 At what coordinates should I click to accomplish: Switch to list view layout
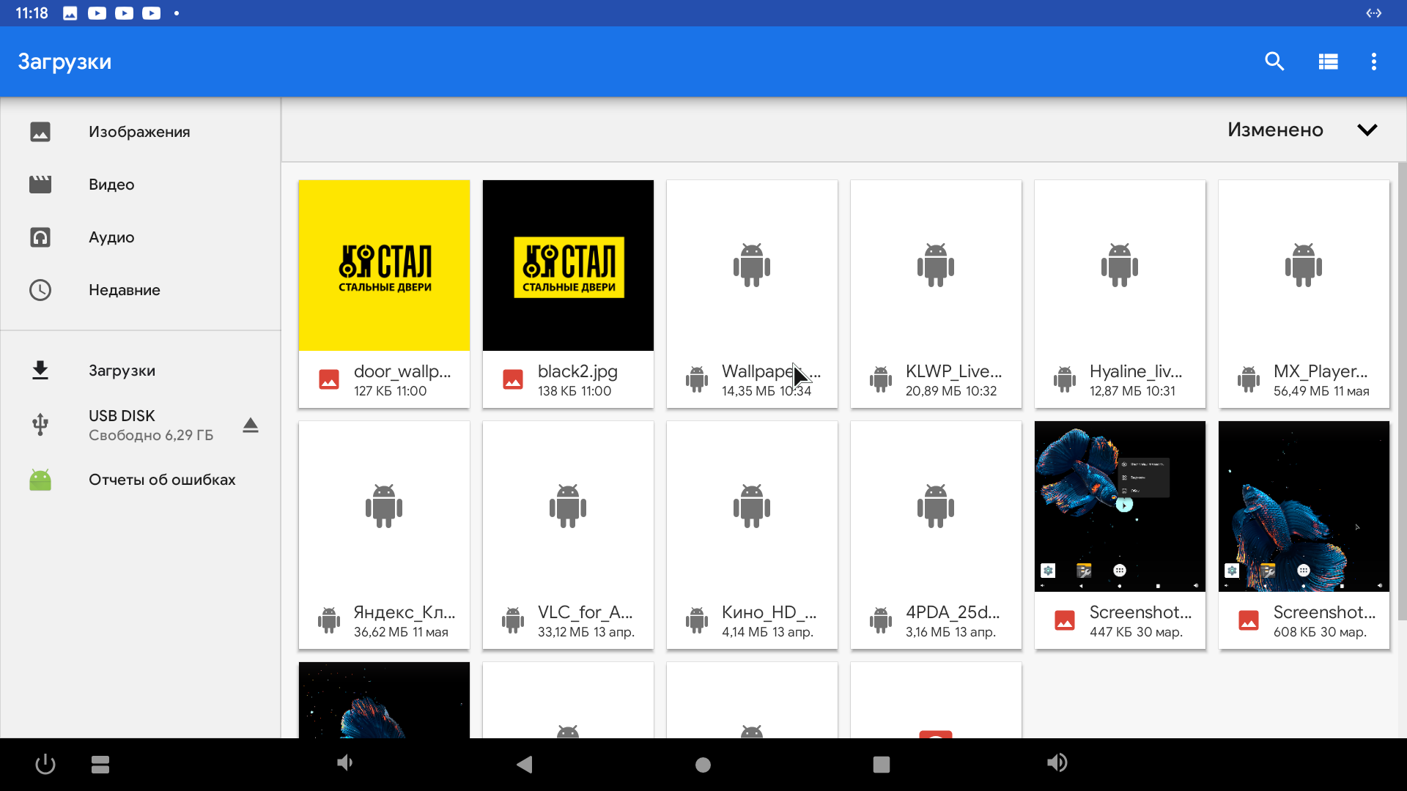click(x=1328, y=62)
